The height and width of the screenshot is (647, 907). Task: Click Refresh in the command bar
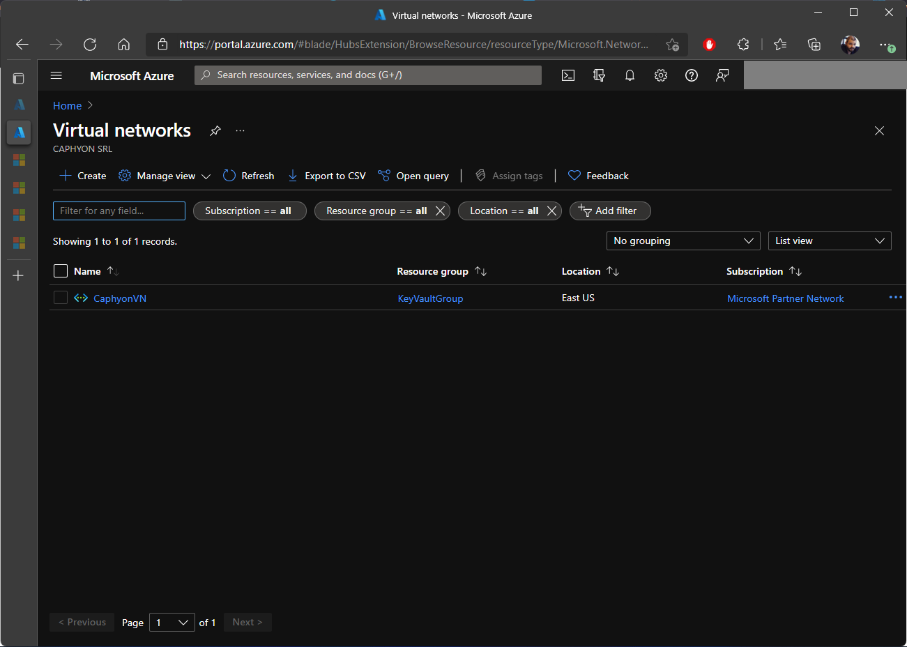coord(249,176)
